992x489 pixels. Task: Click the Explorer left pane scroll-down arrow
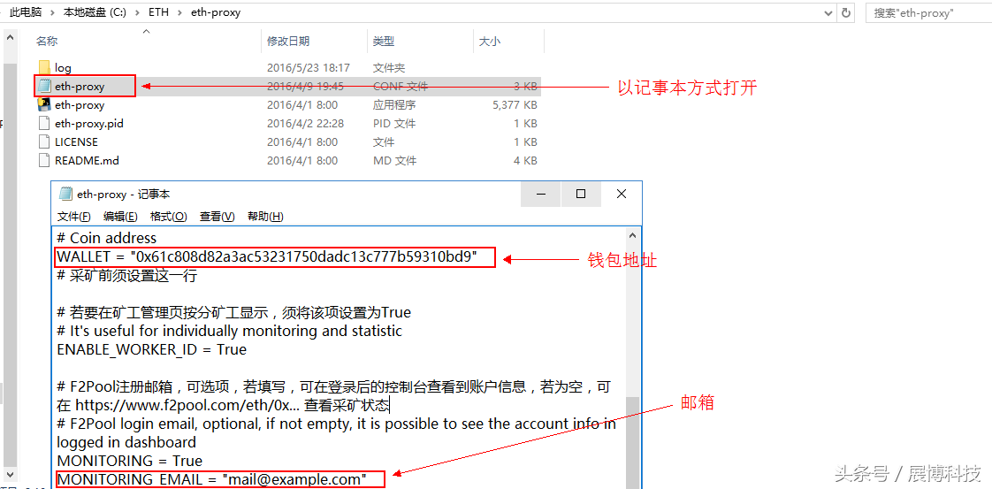[10, 475]
